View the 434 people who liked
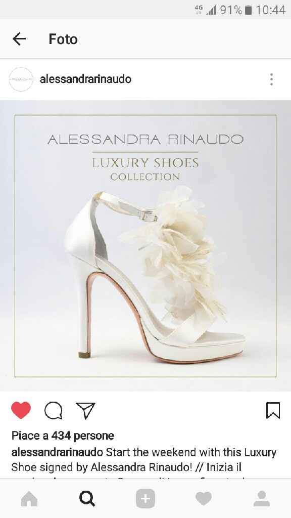291x518 pixels. coord(63,436)
